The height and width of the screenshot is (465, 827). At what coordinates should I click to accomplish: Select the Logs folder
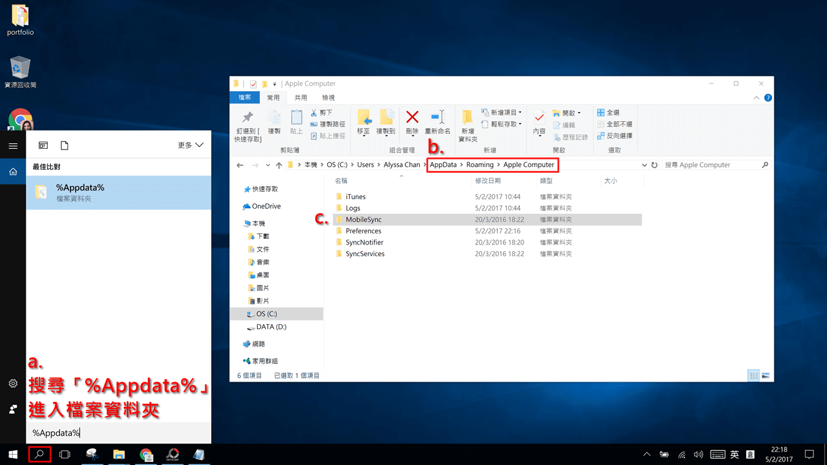point(353,208)
